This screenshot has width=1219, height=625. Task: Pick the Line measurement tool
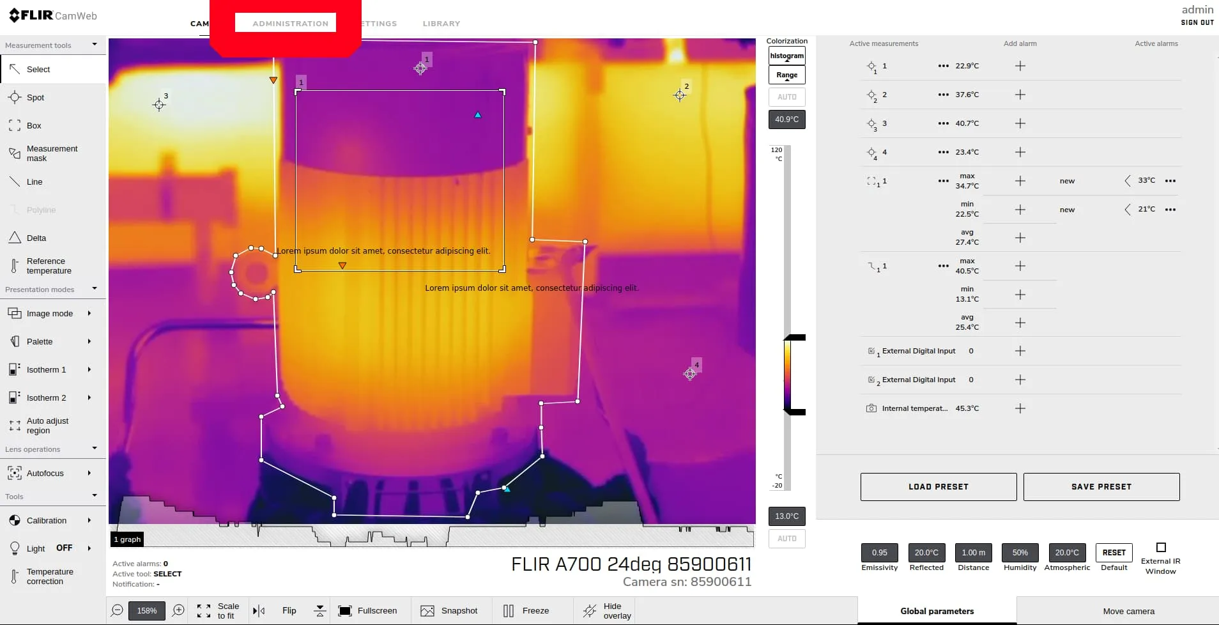pos(34,182)
